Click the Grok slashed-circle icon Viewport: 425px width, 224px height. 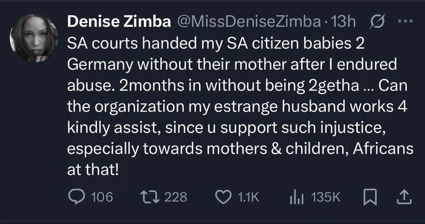pos(377,22)
